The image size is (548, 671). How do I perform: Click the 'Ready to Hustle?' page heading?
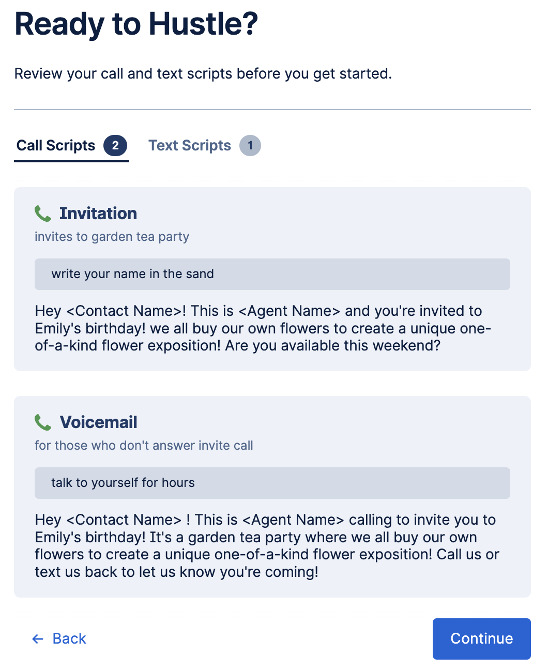click(x=136, y=24)
